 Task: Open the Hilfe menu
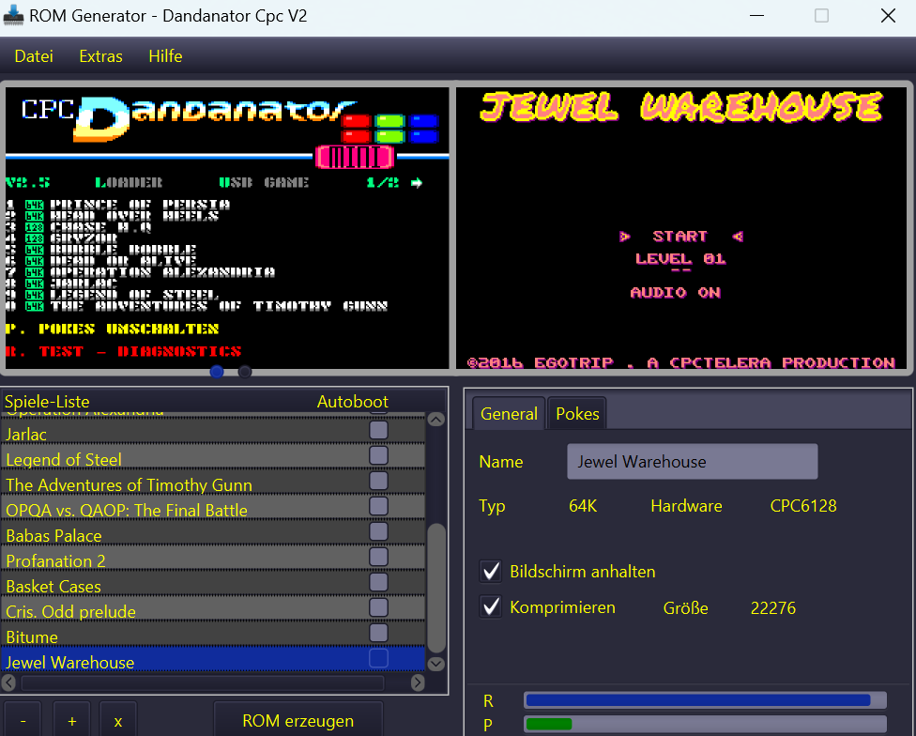coord(165,56)
